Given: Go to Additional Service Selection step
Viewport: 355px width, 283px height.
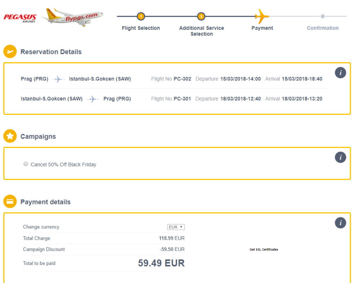Looking at the screenshot, I should [201, 31].
